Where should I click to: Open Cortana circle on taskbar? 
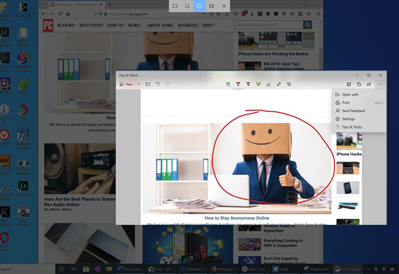(x=61, y=269)
